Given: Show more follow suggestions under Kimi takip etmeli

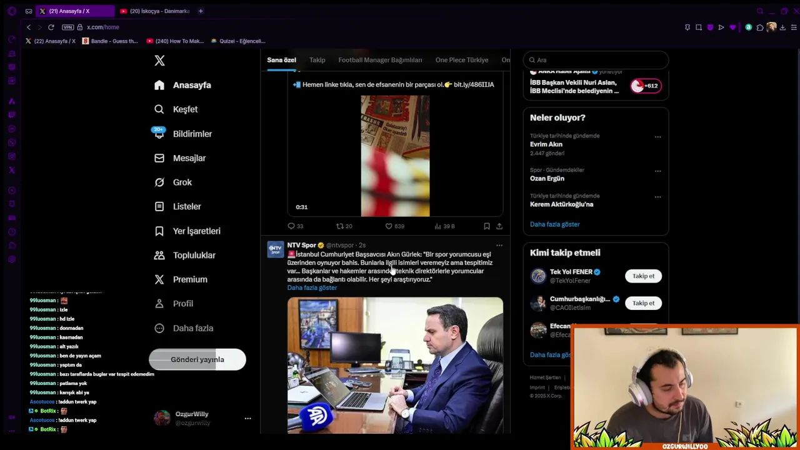Looking at the screenshot, I should click(x=551, y=355).
